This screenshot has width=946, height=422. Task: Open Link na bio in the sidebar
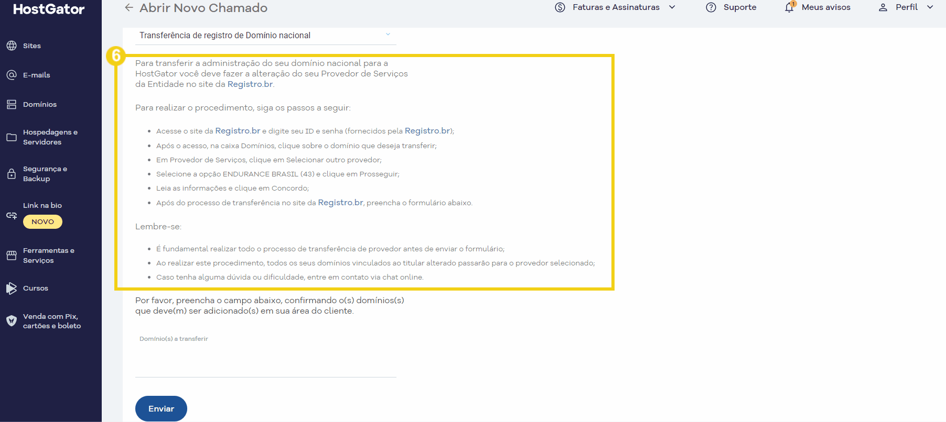pyautogui.click(x=42, y=205)
